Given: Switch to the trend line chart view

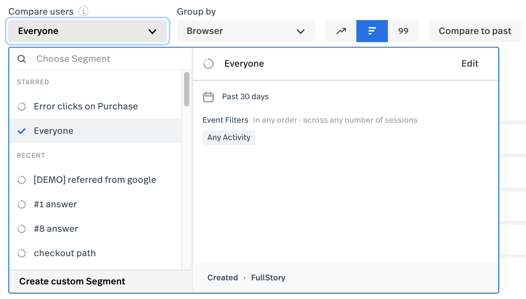Looking at the screenshot, I should [x=341, y=31].
